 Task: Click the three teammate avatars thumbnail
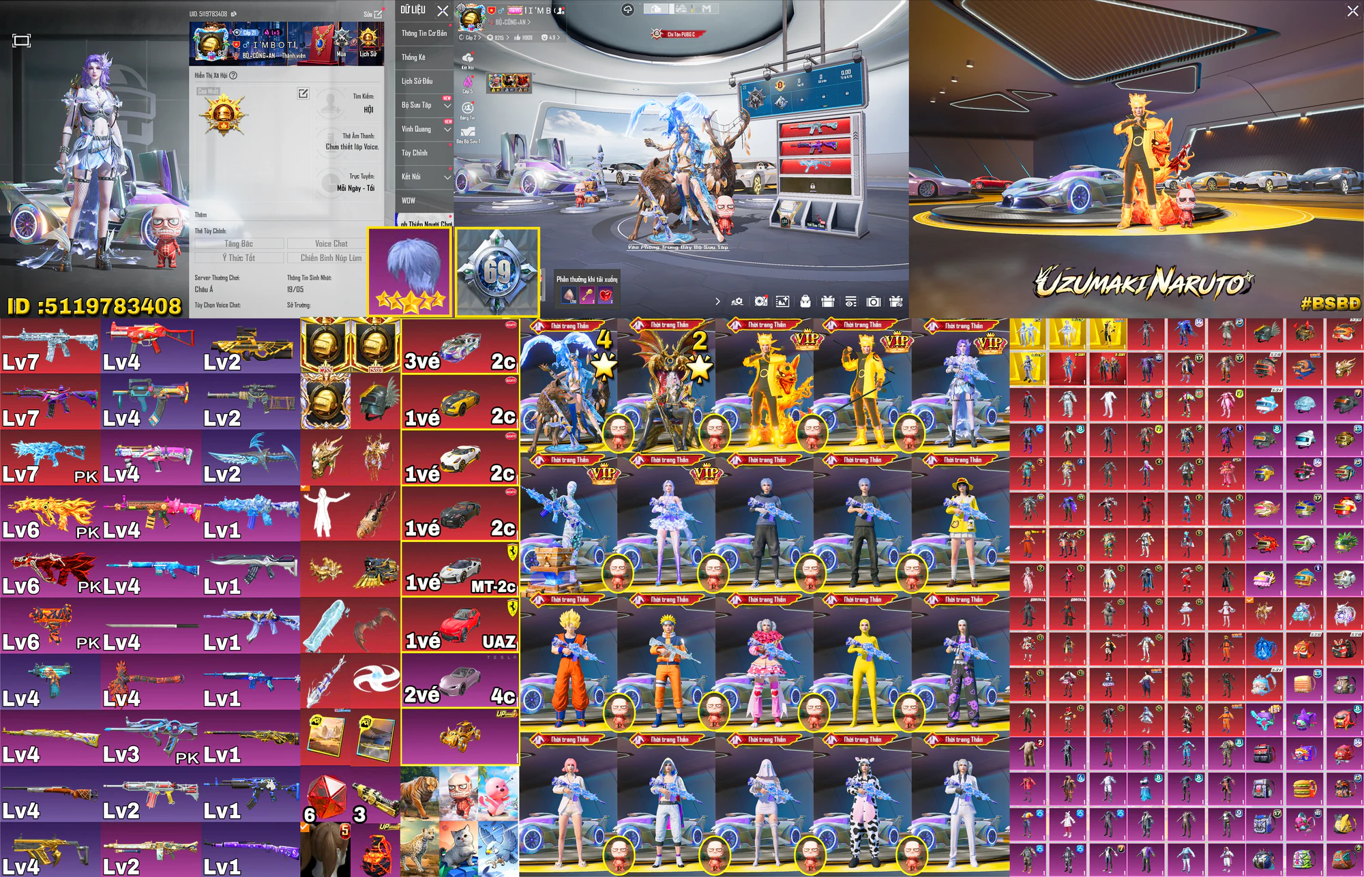point(508,83)
